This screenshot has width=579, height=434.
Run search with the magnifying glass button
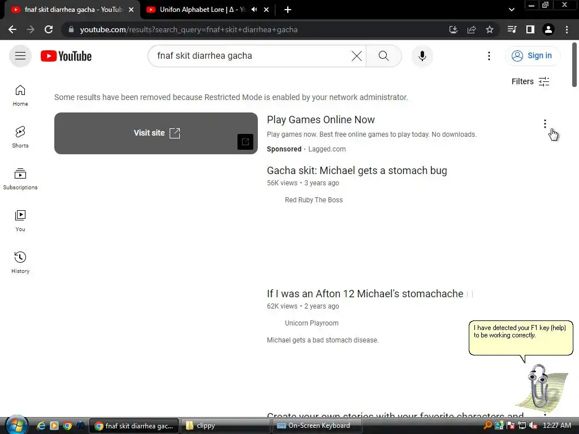pyautogui.click(x=384, y=56)
